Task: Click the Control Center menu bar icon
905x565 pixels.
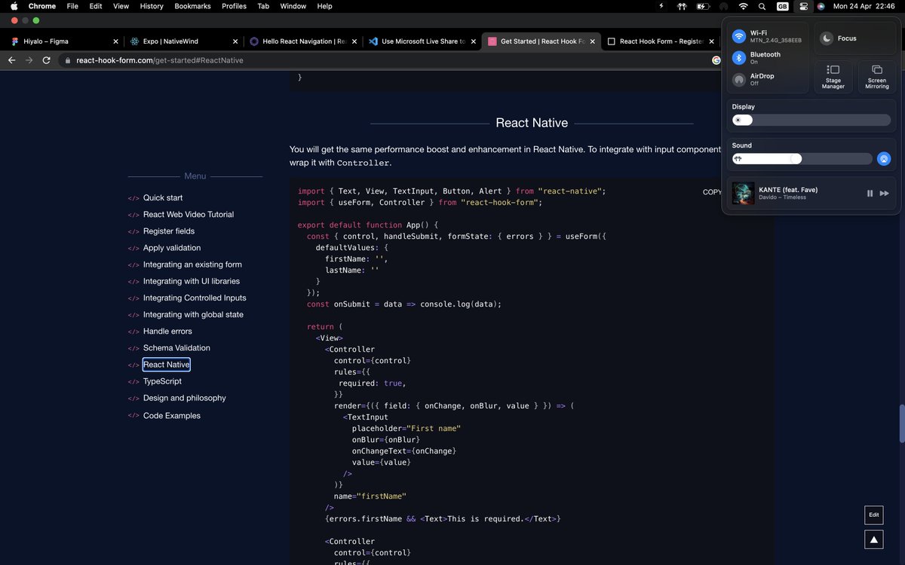Action: pyautogui.click(x=804, y=6)
